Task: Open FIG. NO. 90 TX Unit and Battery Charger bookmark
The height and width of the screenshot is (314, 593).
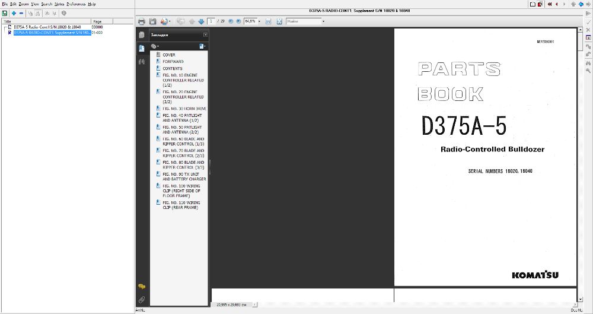Action: point(184,176)
